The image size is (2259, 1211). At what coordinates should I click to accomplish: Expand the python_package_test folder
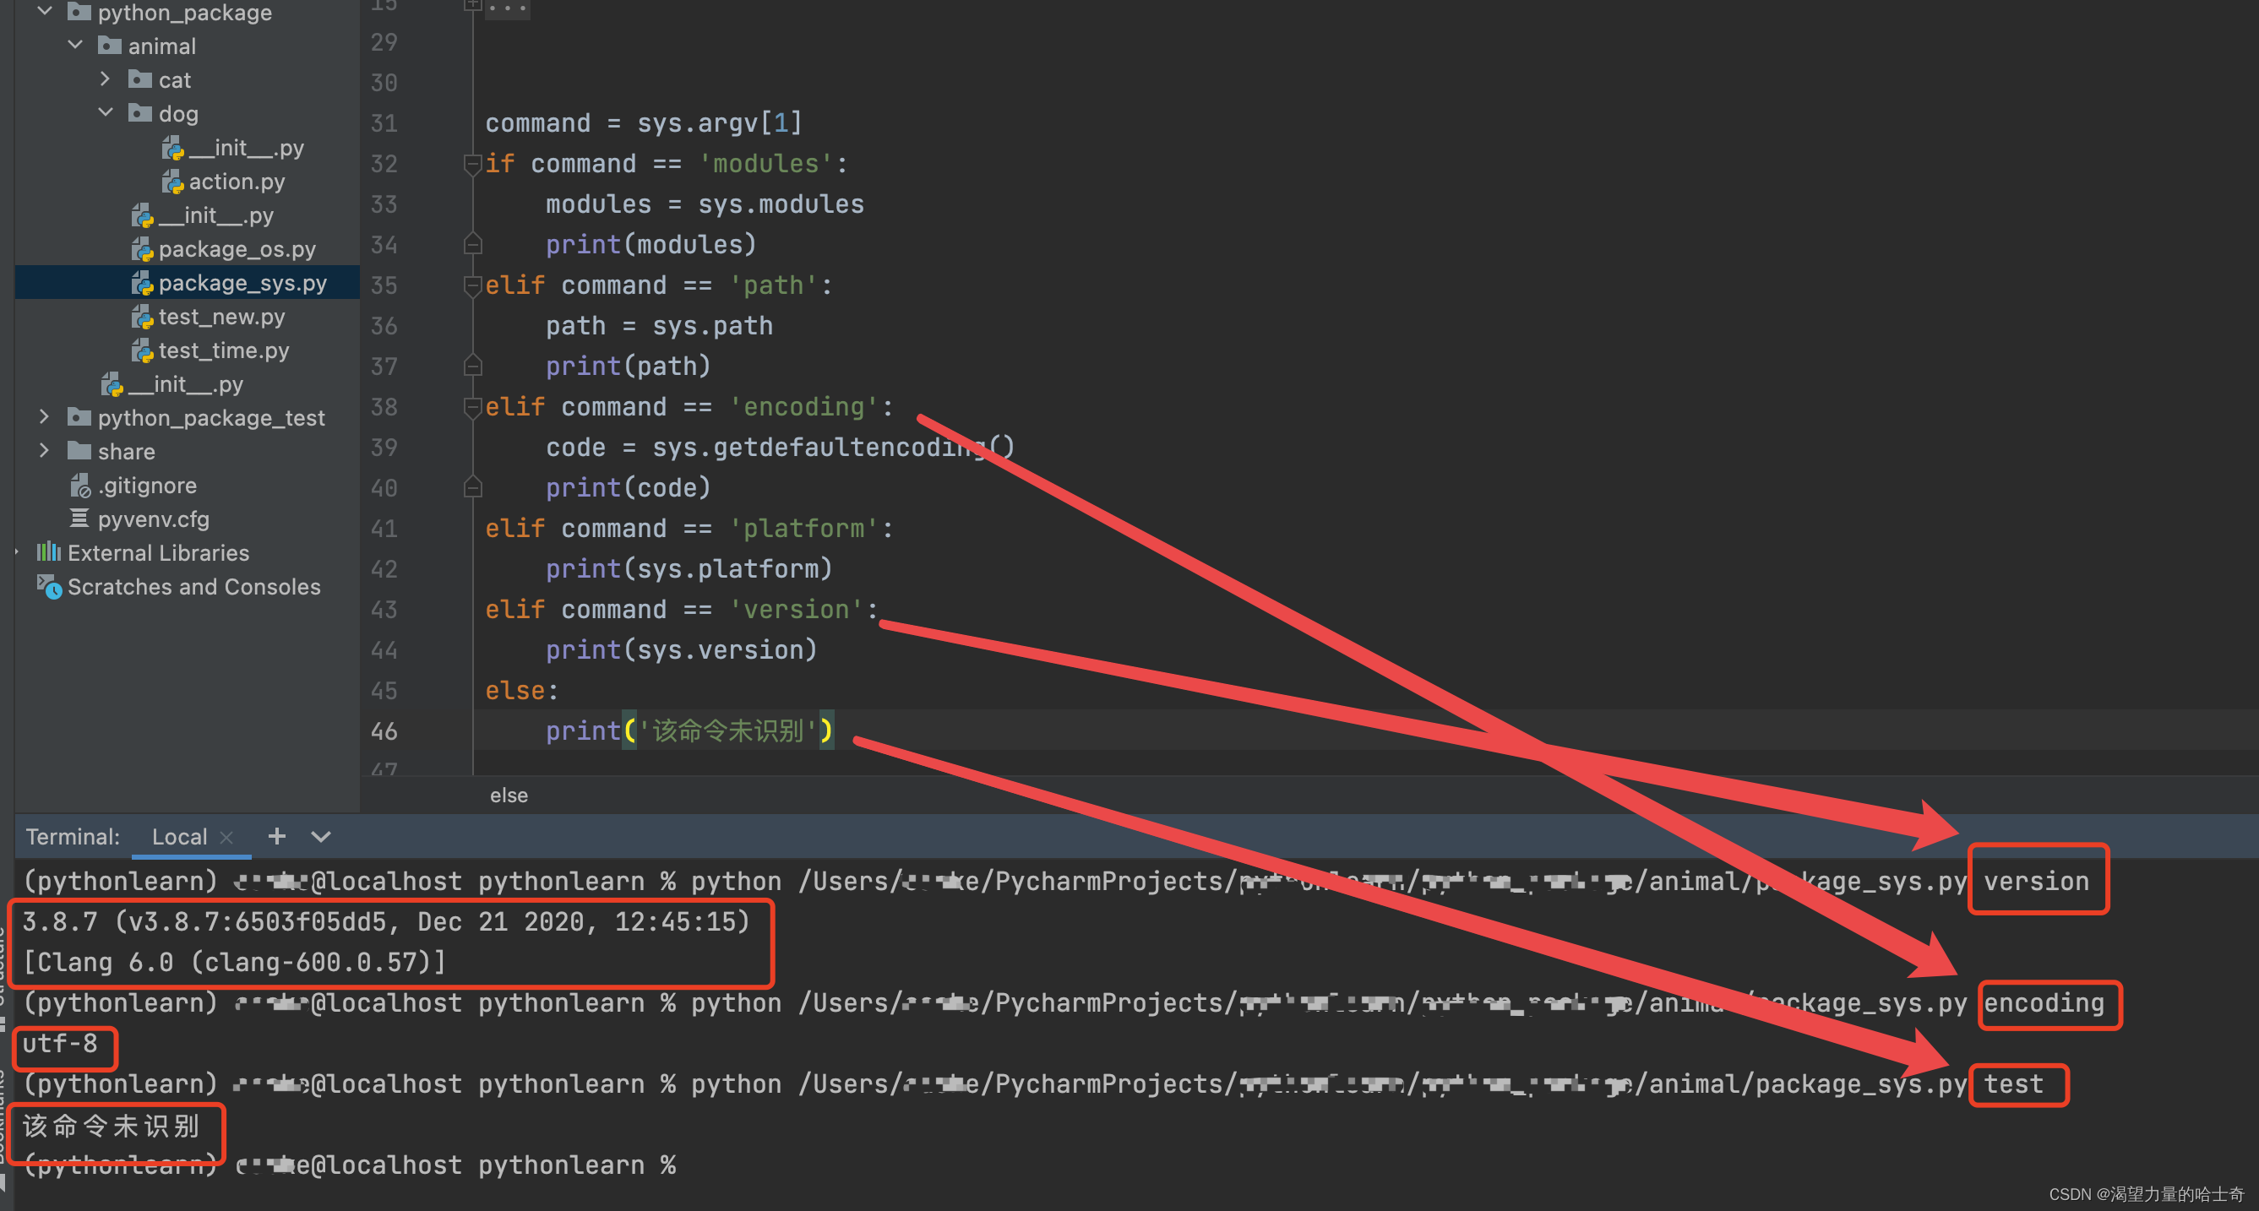coord(44,417)
